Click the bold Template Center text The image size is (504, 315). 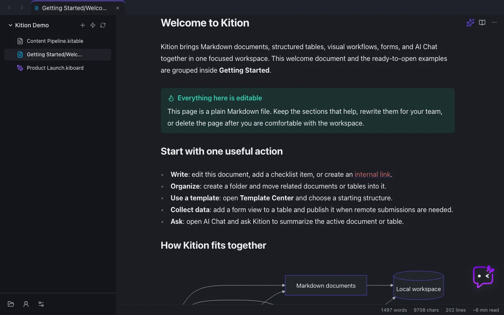[267, 198]
